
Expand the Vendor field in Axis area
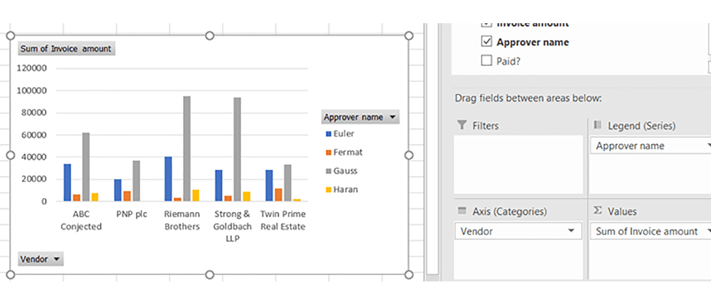(x=571, y=231)
